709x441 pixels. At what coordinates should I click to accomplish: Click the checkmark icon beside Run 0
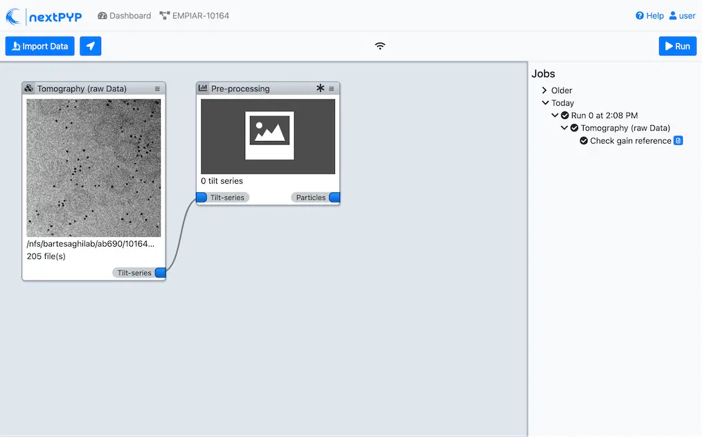tap(564, 115)
